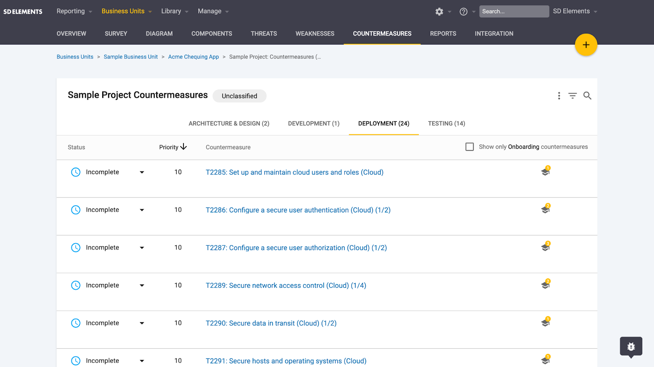Click the Search input field
The width and height of the screenshot is (654, 367).
click(514, 11)
